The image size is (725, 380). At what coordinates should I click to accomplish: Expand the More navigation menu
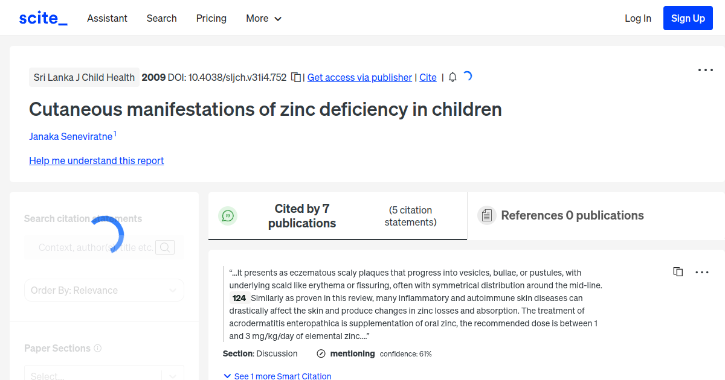[x=263, y=19]
